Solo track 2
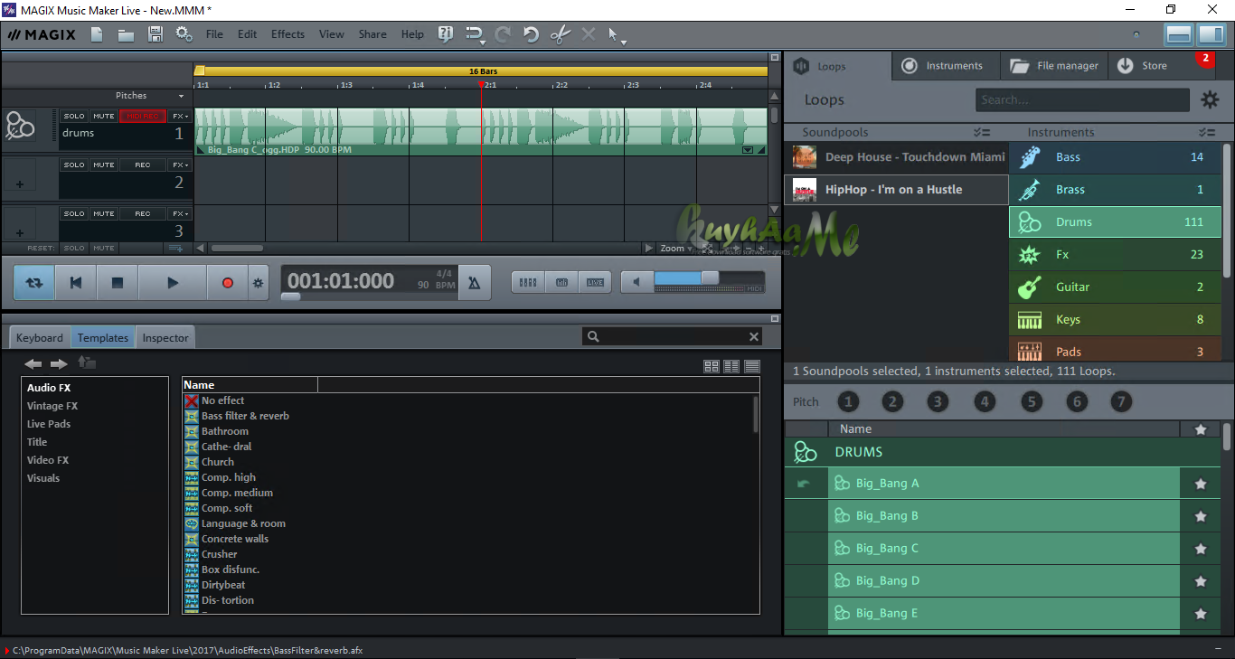Screen dimensions: 1235x659 [x=74, y=165]
